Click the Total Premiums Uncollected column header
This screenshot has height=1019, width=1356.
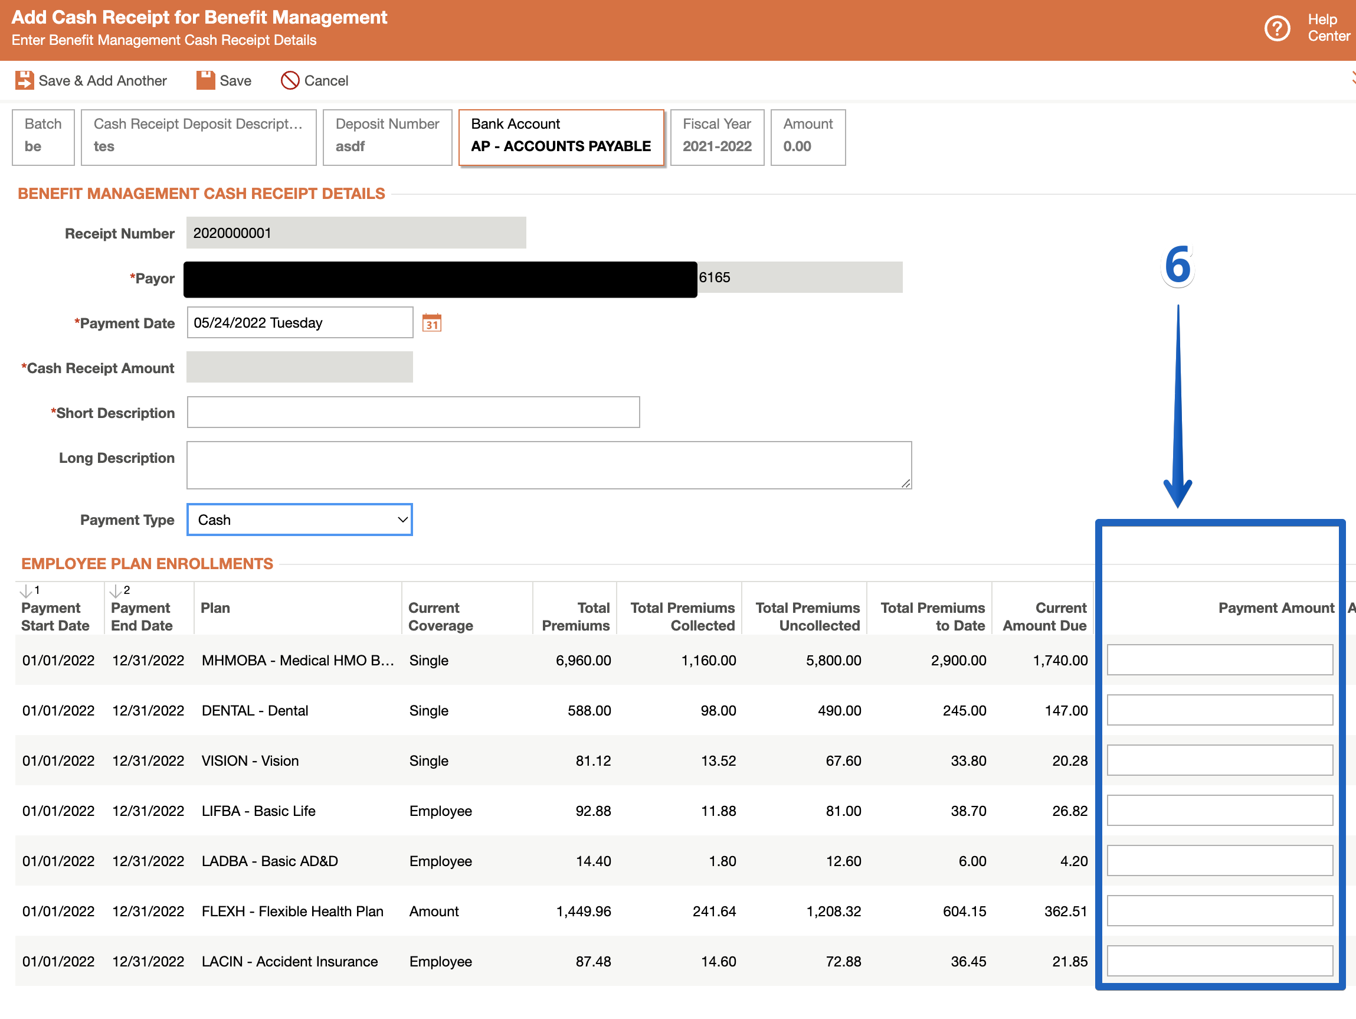click(x=807, y=616)
